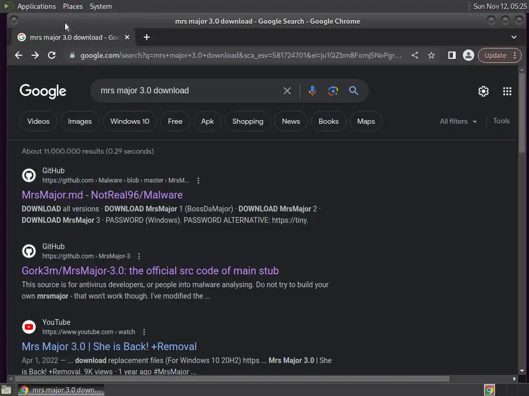Viewport: 529px width, 396px height.
Task: Start voice search with microphone icon
Action: pyautogui.click(x=313, y=91)
